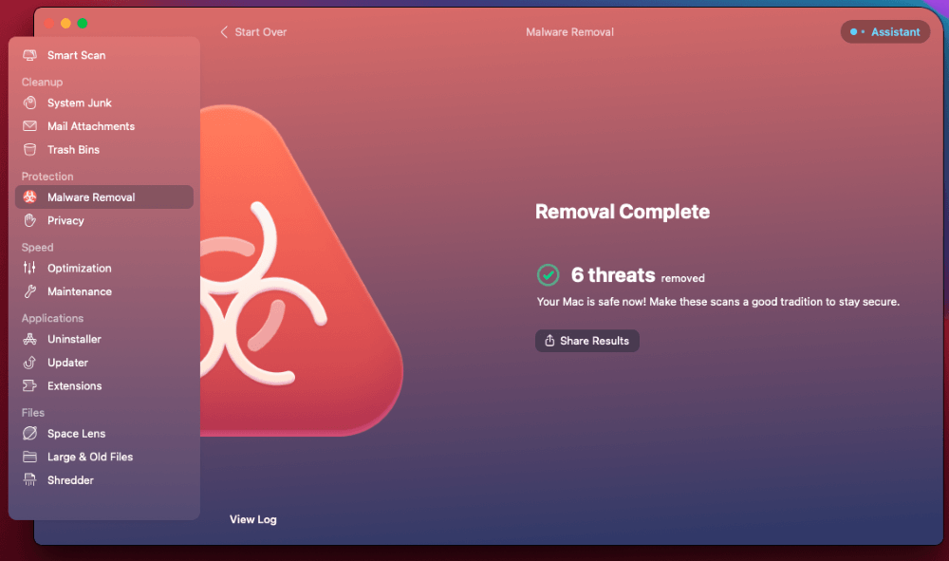Open Extensions module

(x=104, y=385)
